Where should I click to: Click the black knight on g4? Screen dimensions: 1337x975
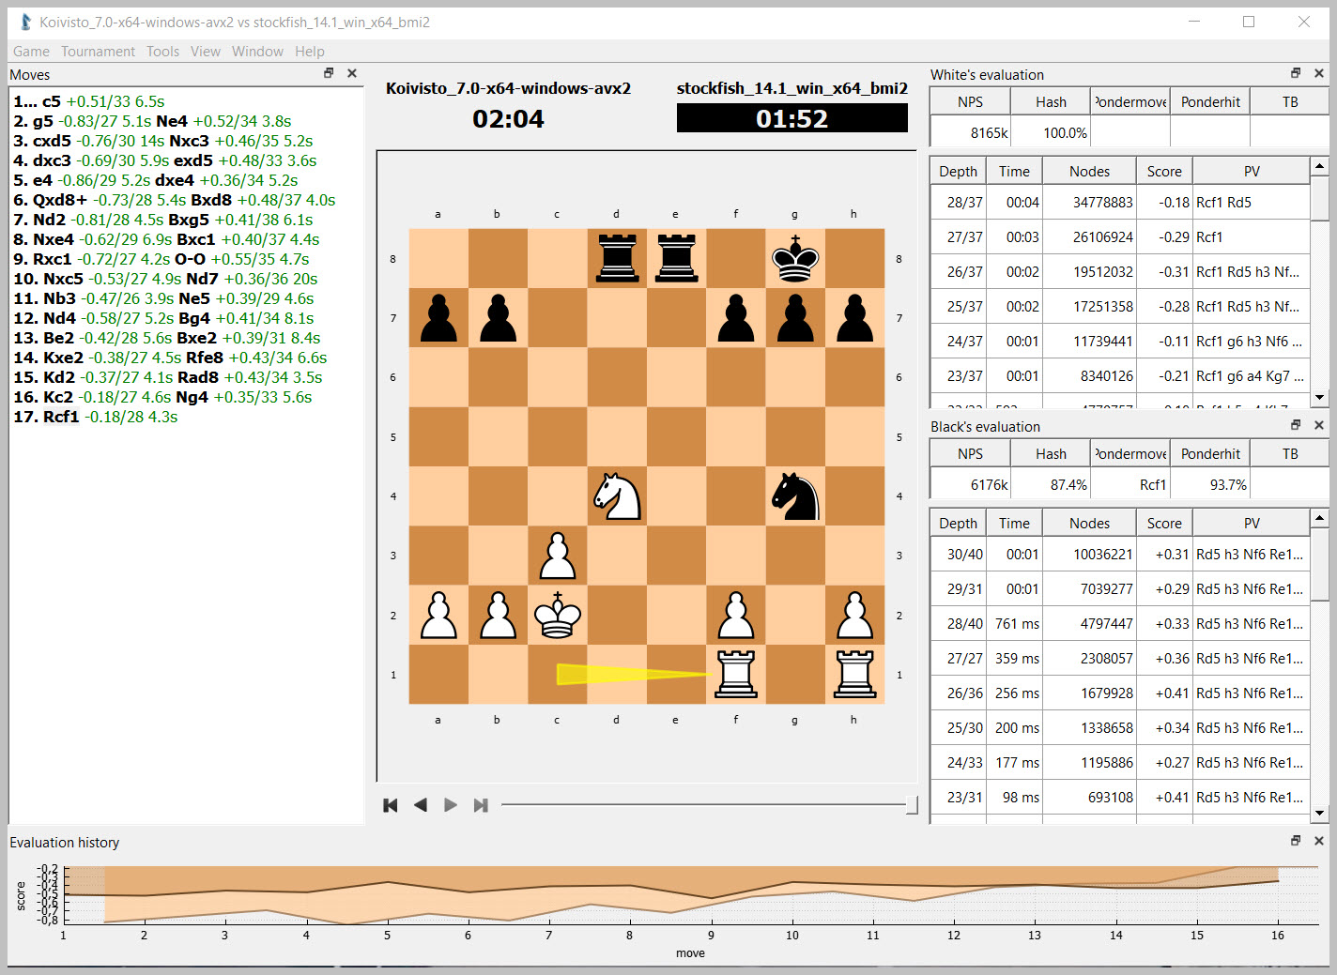[x=795, y=496]
